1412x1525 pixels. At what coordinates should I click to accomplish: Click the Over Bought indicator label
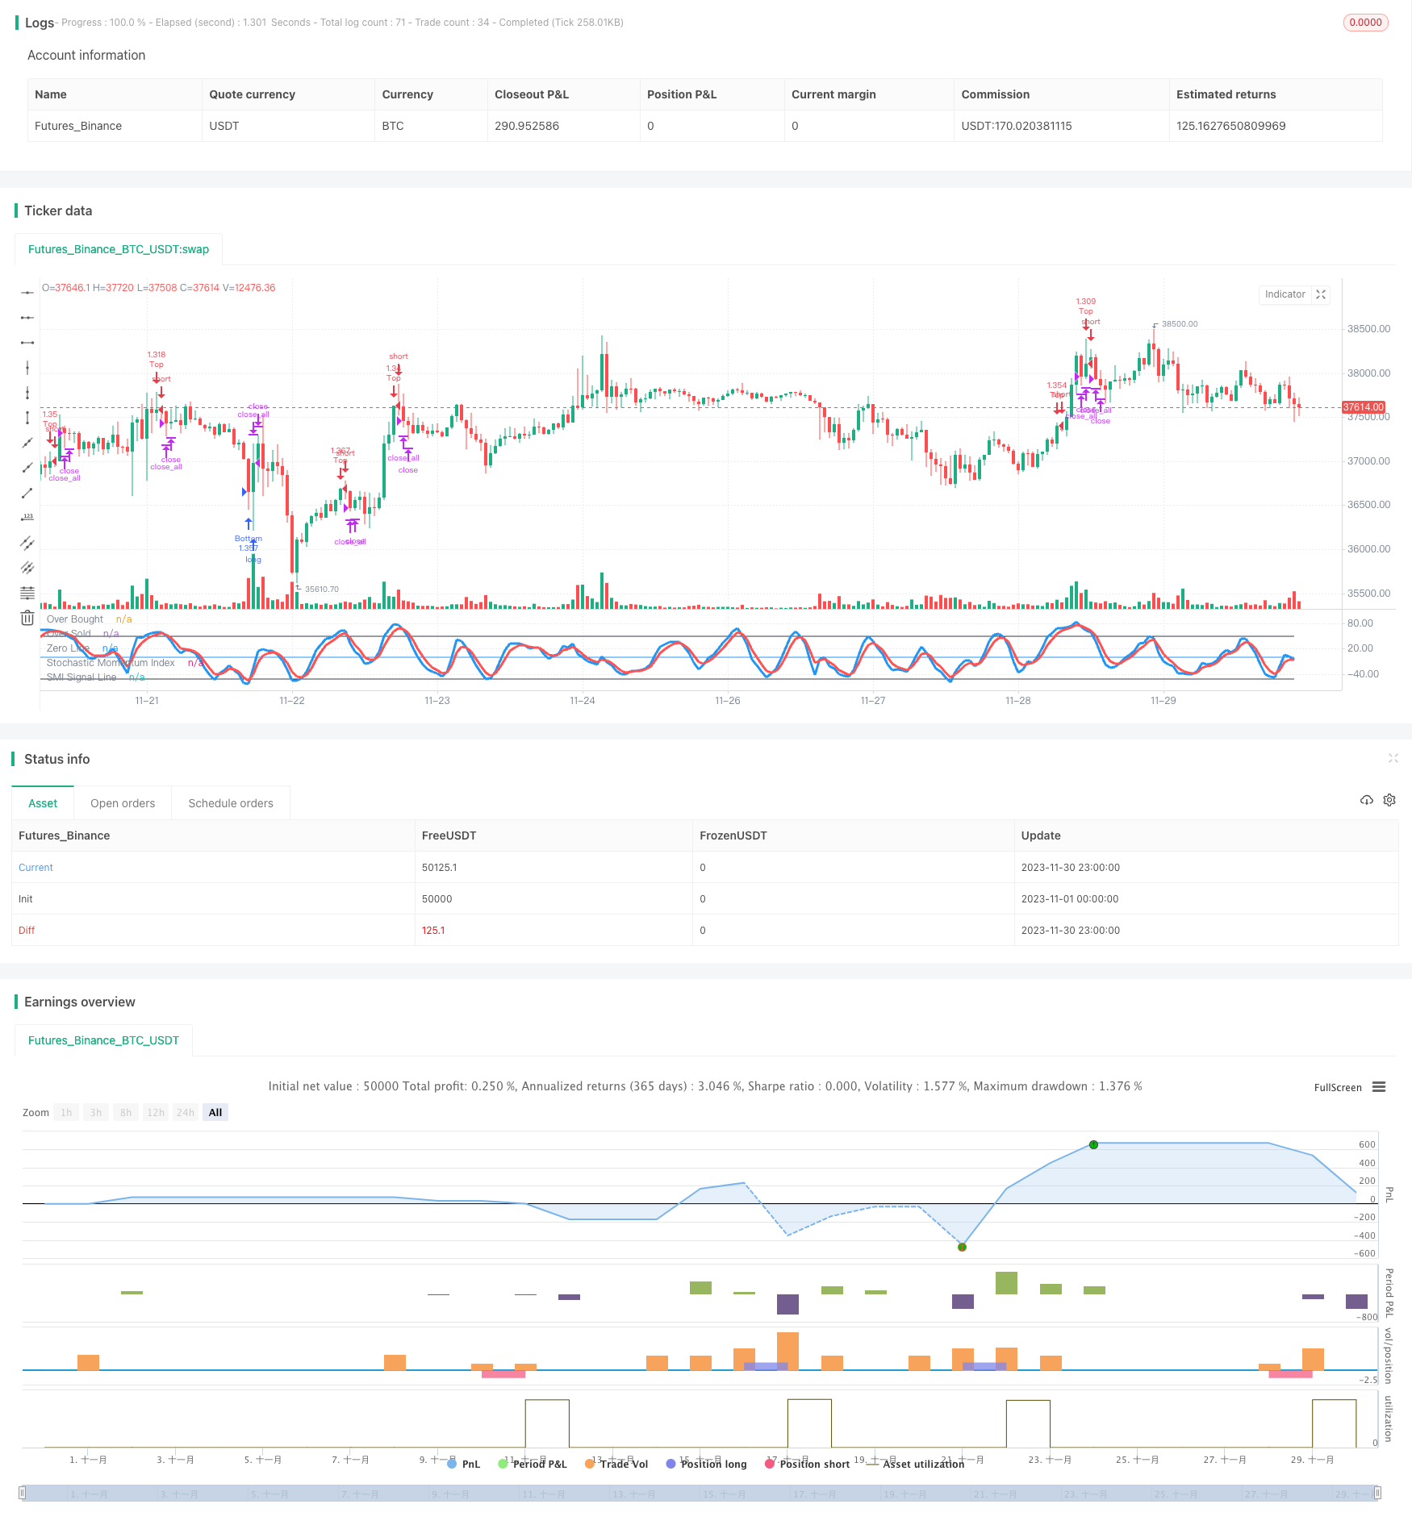75,619
